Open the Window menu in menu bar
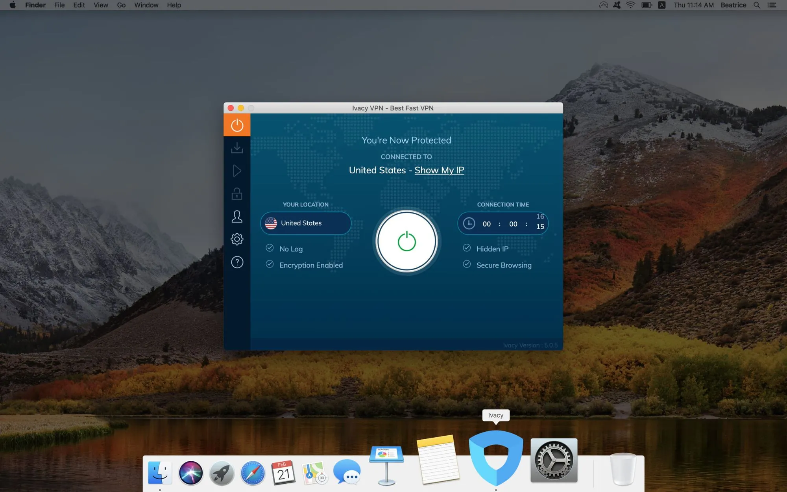This screenshot has width=787, height=492. click(x=146, y=5)
